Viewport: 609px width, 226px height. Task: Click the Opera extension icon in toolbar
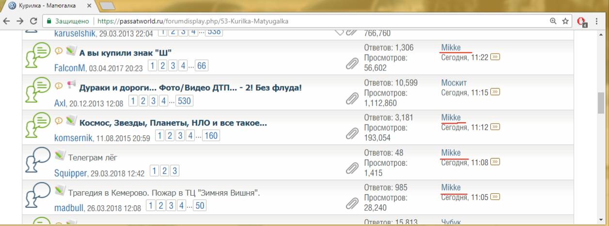[x=582, y=22]
